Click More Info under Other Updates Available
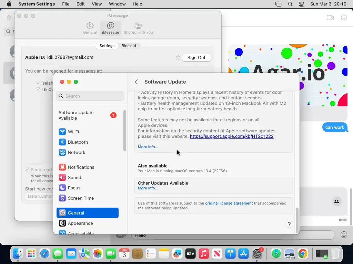Image resolution: width=353 pixels, height=264 pixels. tap(148, 188)
